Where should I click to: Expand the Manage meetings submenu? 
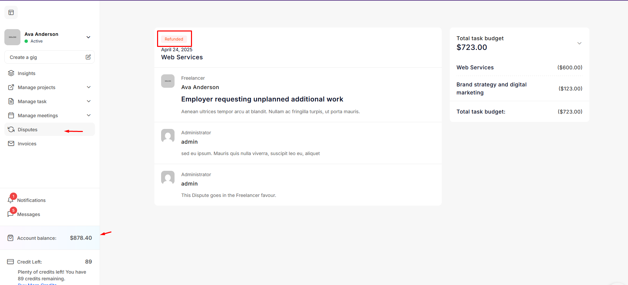tap(89, 116)
